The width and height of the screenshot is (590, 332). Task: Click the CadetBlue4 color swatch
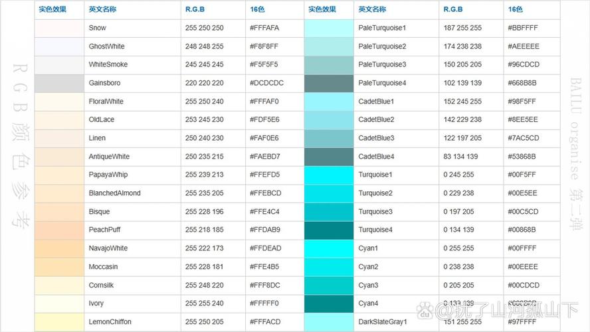coord(328,157)
